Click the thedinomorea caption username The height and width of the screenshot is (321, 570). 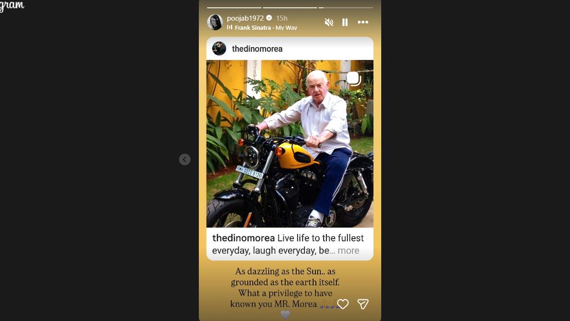pos(244,238)
